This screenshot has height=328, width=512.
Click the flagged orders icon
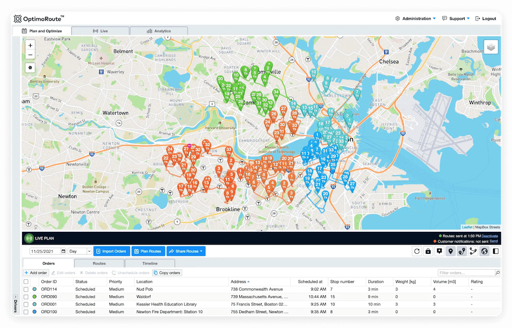440,251
